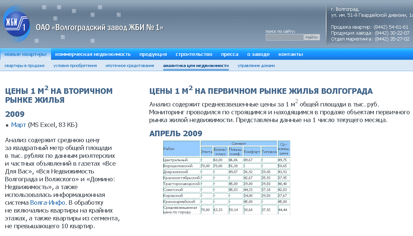Screen dimensions: 413x236
Task: Go to ипотечное кредитование submenu
Action: pos(130,66)
